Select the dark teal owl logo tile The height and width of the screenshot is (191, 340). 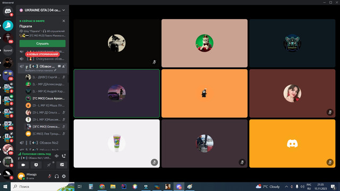[292, 43]
